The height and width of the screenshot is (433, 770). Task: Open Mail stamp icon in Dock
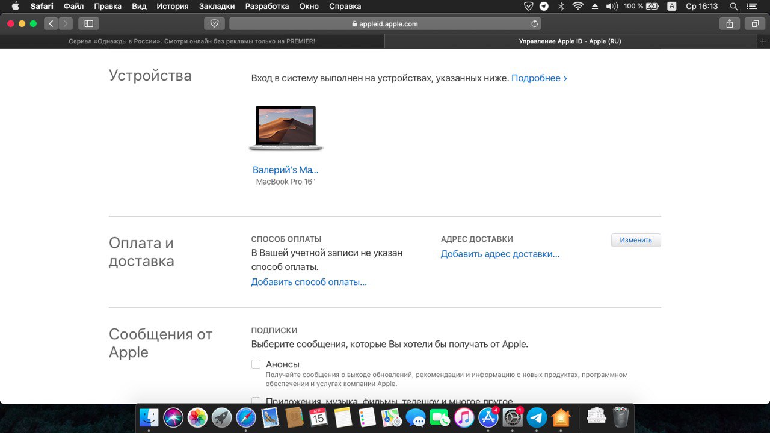[270, 417]
